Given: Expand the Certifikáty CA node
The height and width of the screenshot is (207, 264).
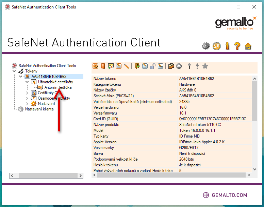Looking at the screenshot, I should click(27, 93).
